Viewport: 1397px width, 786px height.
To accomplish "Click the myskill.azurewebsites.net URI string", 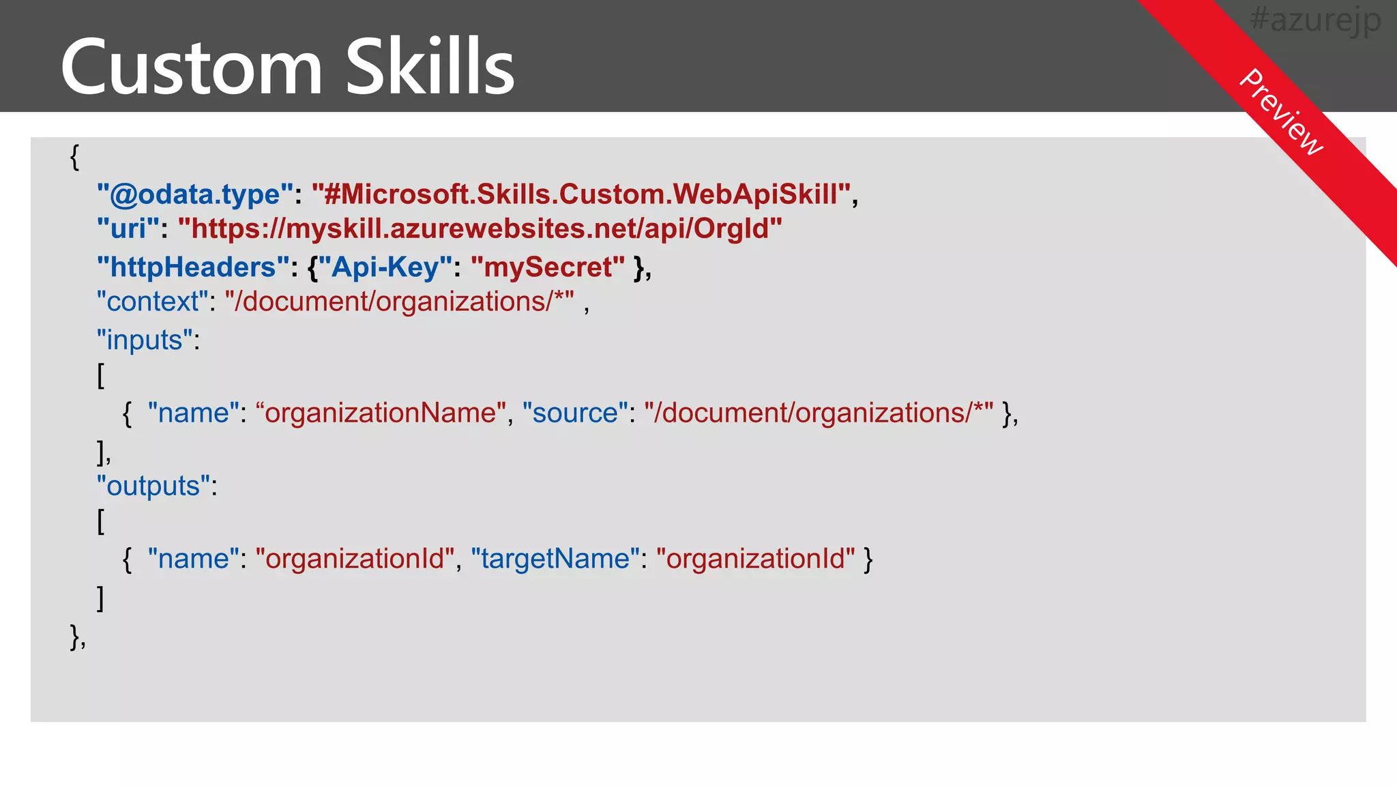I will [x=480, y=229].
